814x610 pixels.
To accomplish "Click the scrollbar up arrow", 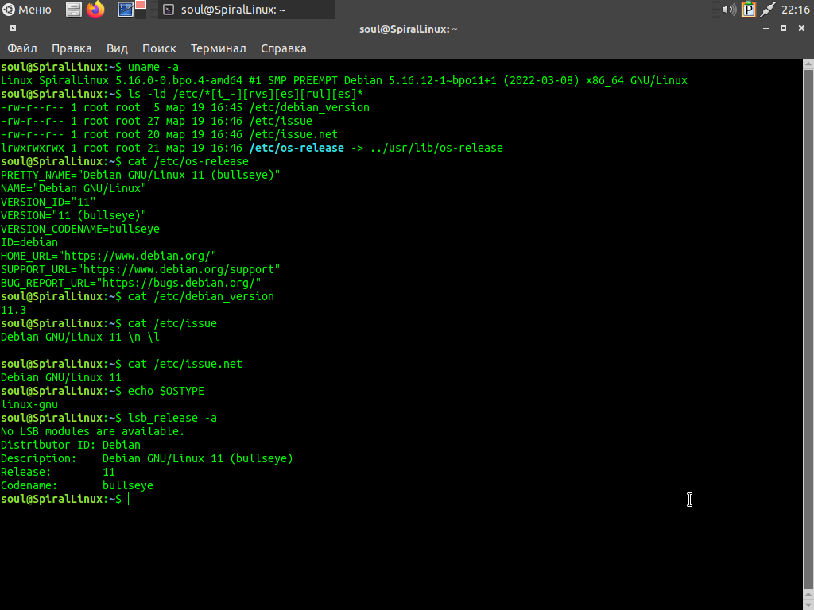I will (x=808, y=64).
